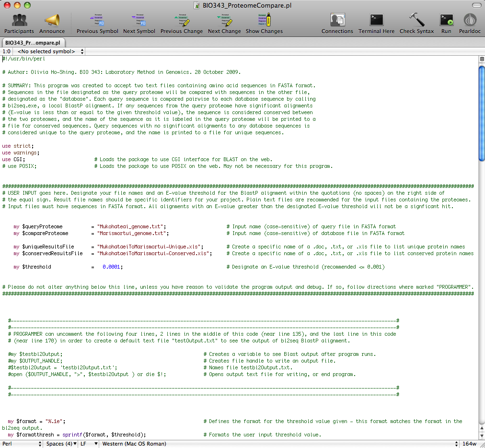Click the "Marismortui_genome.txt" string
Viewport: 485px width, 448px height.
[x=132, y=234]
